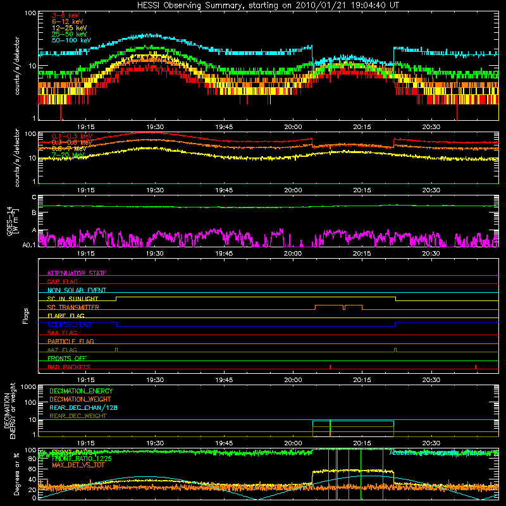This screenshot has height=506, width=506.
Task: Select the 80 tick label on Degrees axis
Action: pyautogui.click(x=32, y=459)
